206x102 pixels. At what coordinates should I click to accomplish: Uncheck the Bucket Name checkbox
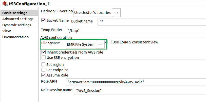(43, 20)
